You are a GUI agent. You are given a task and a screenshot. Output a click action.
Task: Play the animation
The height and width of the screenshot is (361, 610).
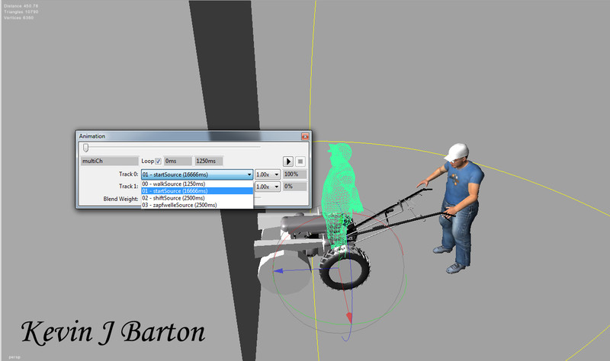(x=289, y=161)
